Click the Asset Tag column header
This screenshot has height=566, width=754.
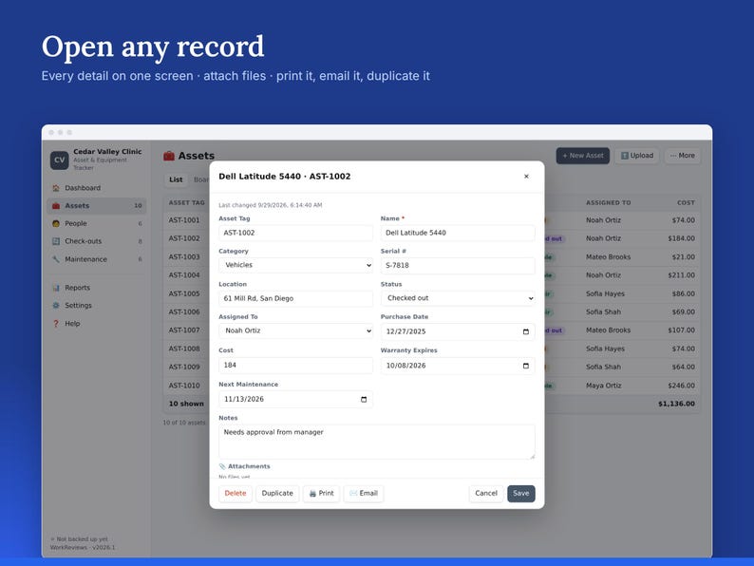click(x=186, y=203)
